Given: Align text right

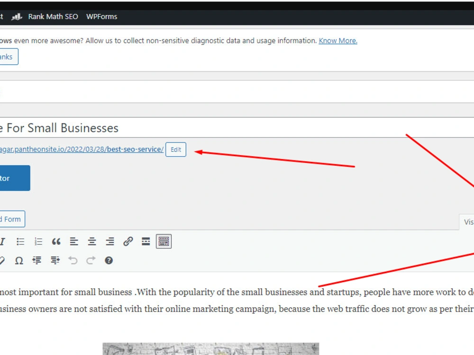Looking at the screenshot, I should point(110,241).
